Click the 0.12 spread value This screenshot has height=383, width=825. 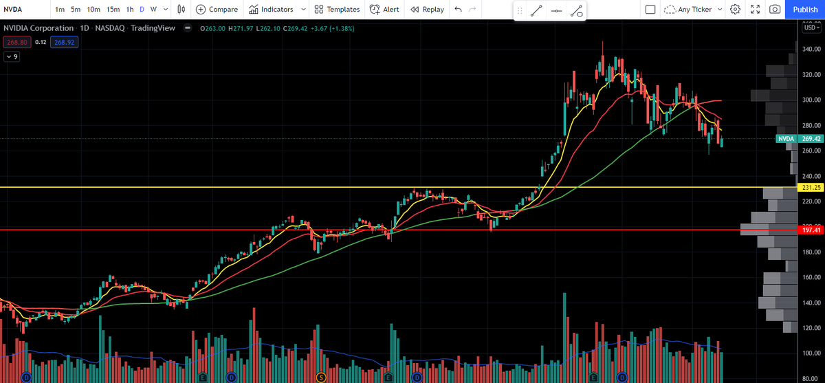[40, 42]
